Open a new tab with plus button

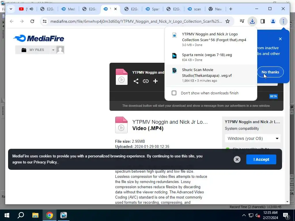pyautogui.click(x=231, y=9)
